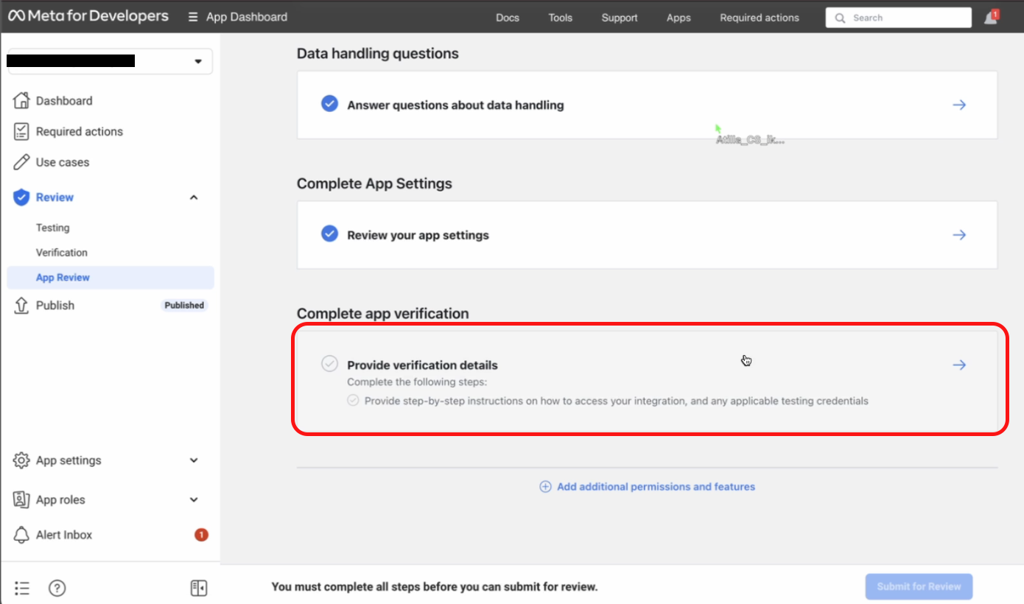Click arrow next to data handling questions
The width and height of the screenshot is (1024, 604).
click(x=959, y=105)
